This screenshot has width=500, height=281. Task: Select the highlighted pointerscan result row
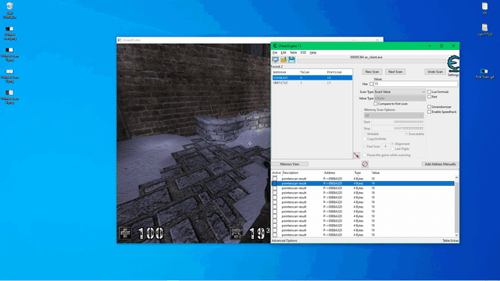coord(362,183)
